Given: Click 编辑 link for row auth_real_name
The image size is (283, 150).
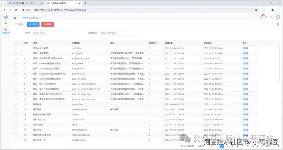Looking at the screenshot, I should coord(246,79).
